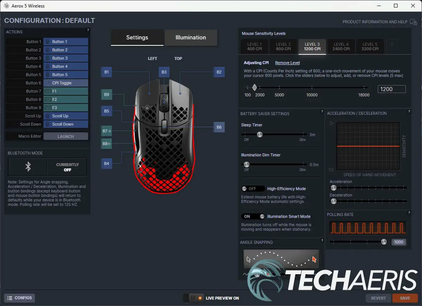Open Acceleration / Deceleration help question mark

[409, 112]
